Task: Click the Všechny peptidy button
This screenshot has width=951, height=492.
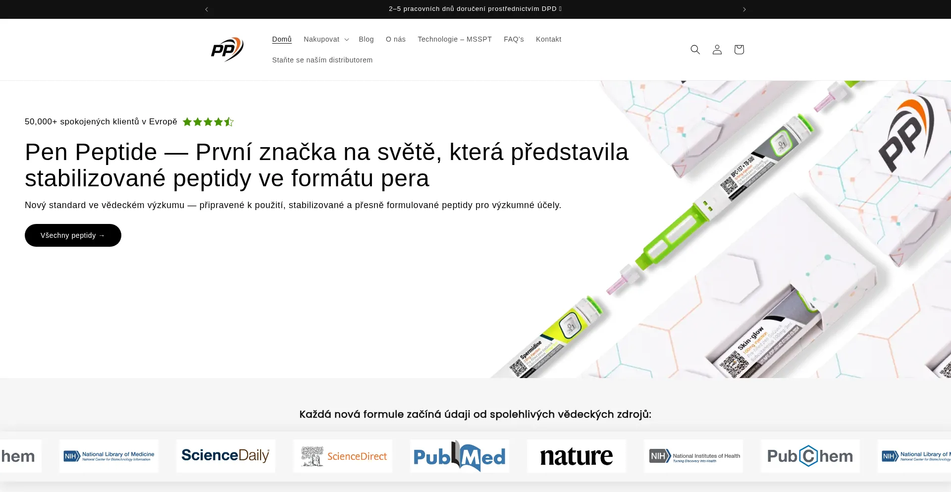Action: (73, 235)
